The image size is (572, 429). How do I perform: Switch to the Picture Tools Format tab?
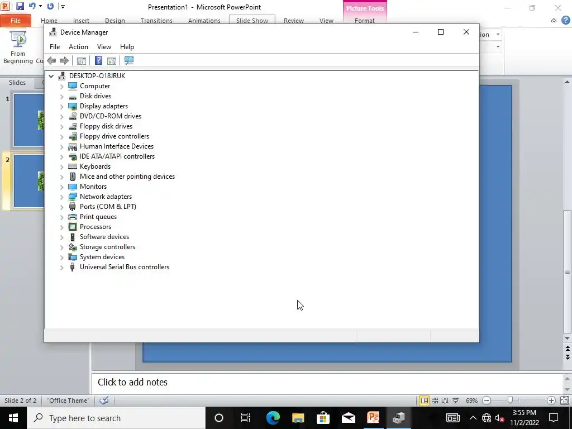[365, 21]
